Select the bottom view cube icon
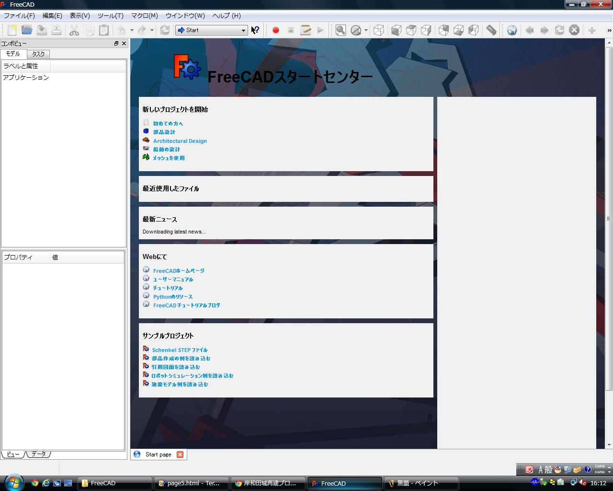The image size is (613, 491). 458,30
